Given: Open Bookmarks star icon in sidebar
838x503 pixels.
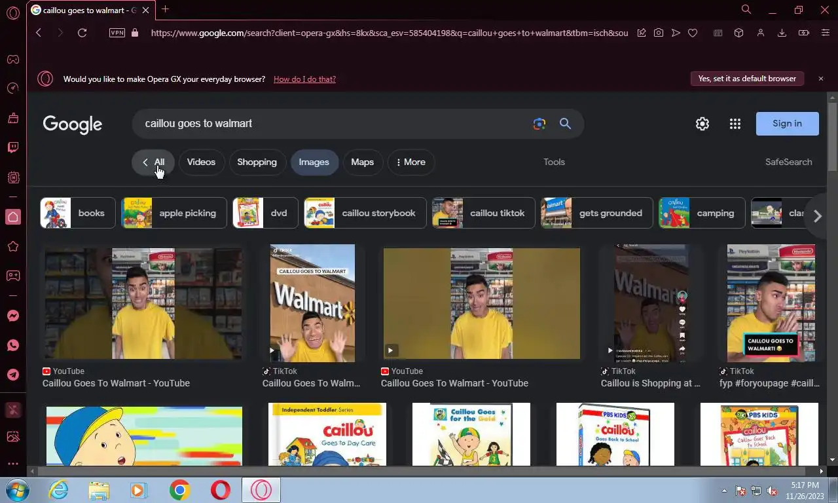Looking at the screenshot, I should click(x=12, y=246).
